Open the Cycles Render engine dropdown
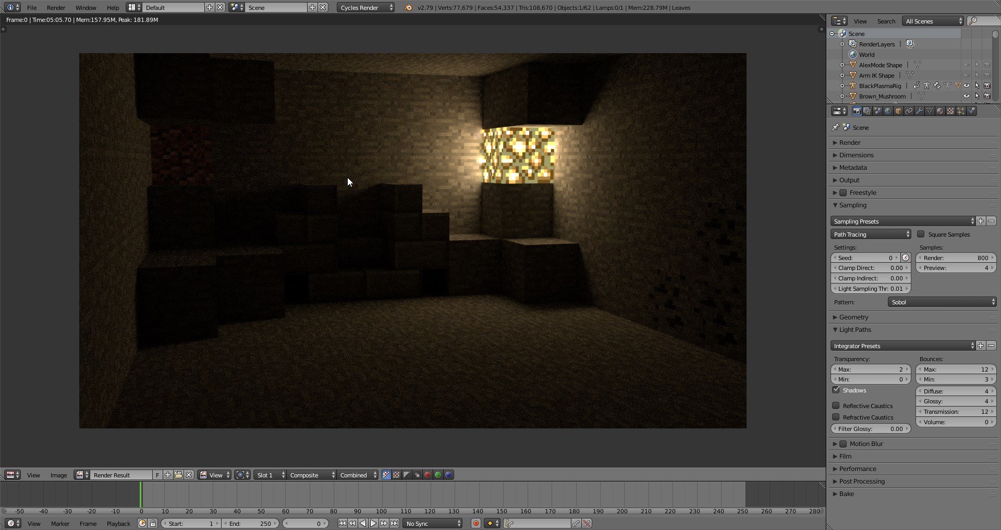The height and width of the screenshot is (530, 1001). [366, 7]
